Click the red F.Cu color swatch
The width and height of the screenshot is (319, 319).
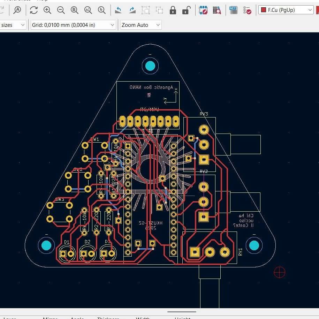point(264,10)
